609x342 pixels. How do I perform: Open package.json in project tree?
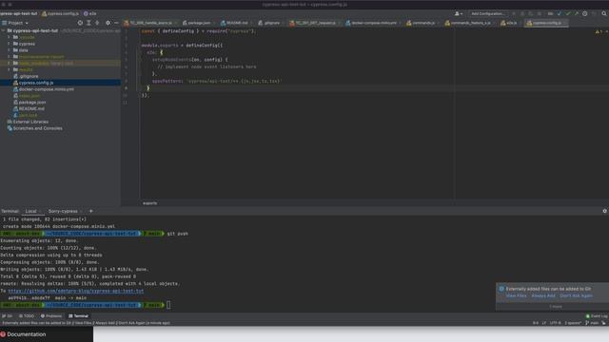[29, 103]
